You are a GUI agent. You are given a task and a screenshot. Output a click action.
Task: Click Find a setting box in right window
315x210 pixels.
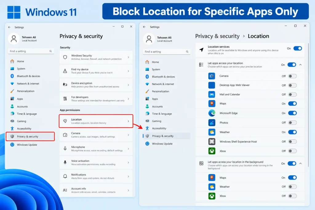point(166,52)
